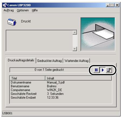Select the '3 Sekunden' value

pos(55,94)
